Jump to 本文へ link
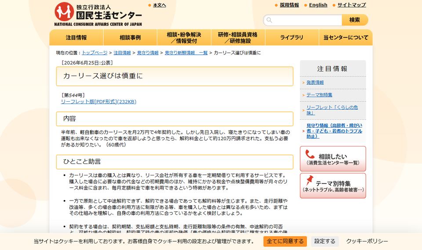This screenshot has width=422, height=250. 159,5
